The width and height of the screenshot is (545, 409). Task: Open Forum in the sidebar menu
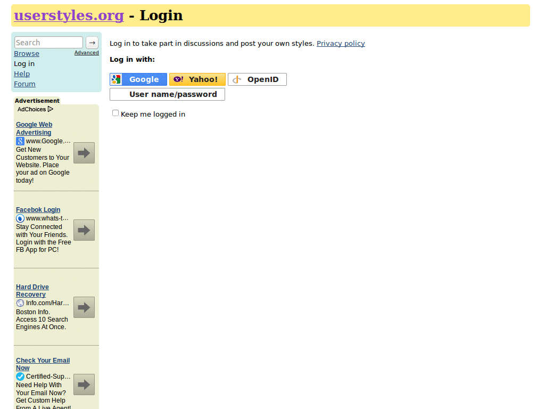(24, 84)
